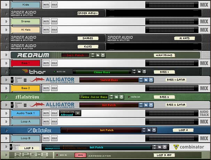Click the KICKS Spider Audio tape label
The height and width of the screenshot is (160, 211).
[x=88, y=47]
